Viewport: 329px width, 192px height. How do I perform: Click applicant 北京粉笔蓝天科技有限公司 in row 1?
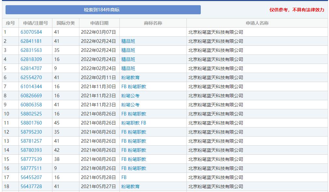(216, 32)
